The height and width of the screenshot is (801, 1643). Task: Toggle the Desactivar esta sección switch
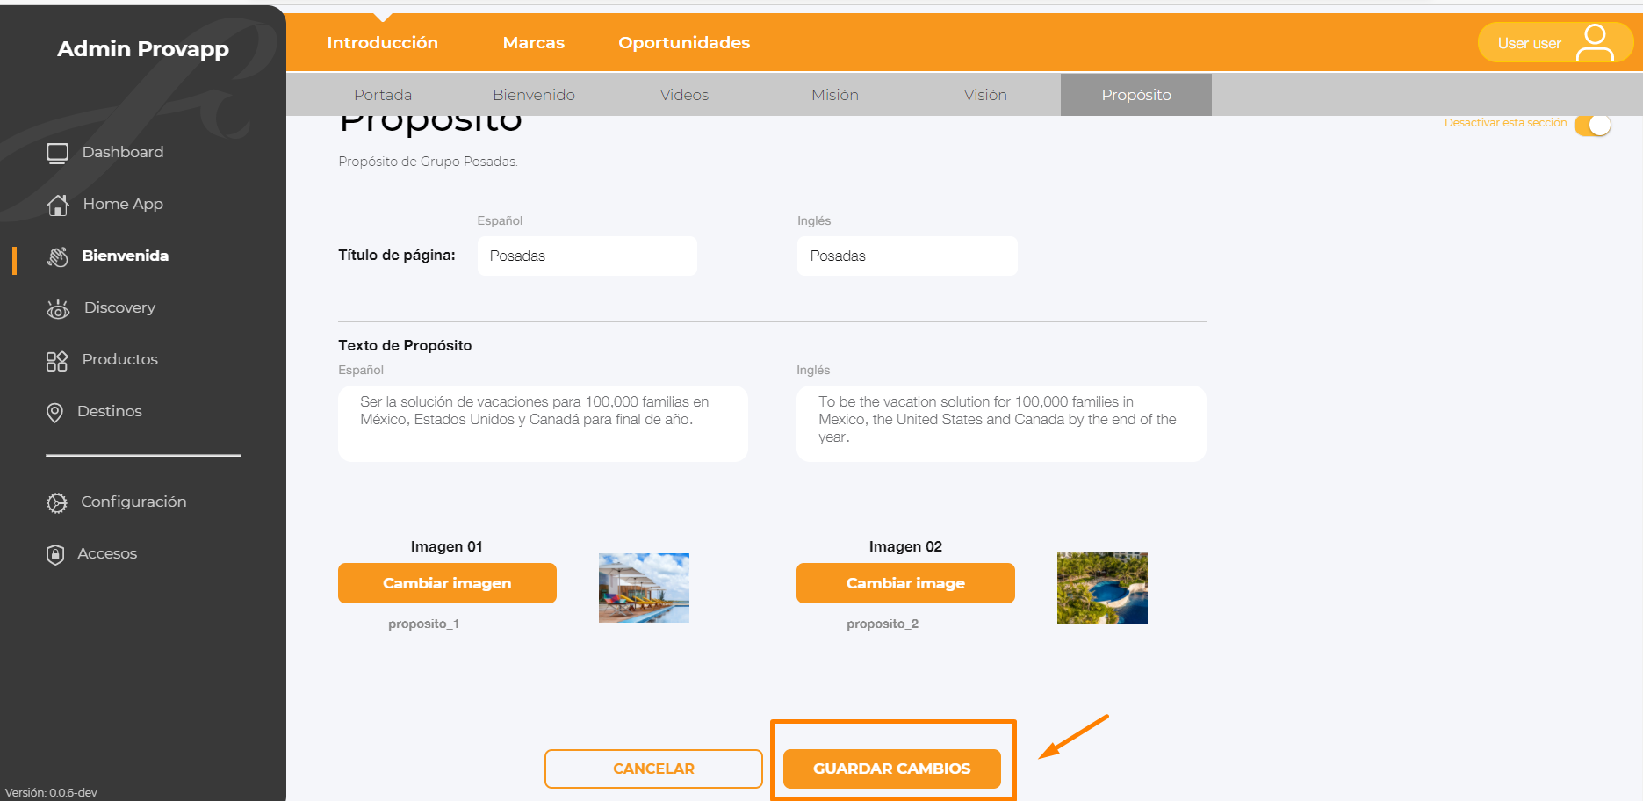point(1593,125)
